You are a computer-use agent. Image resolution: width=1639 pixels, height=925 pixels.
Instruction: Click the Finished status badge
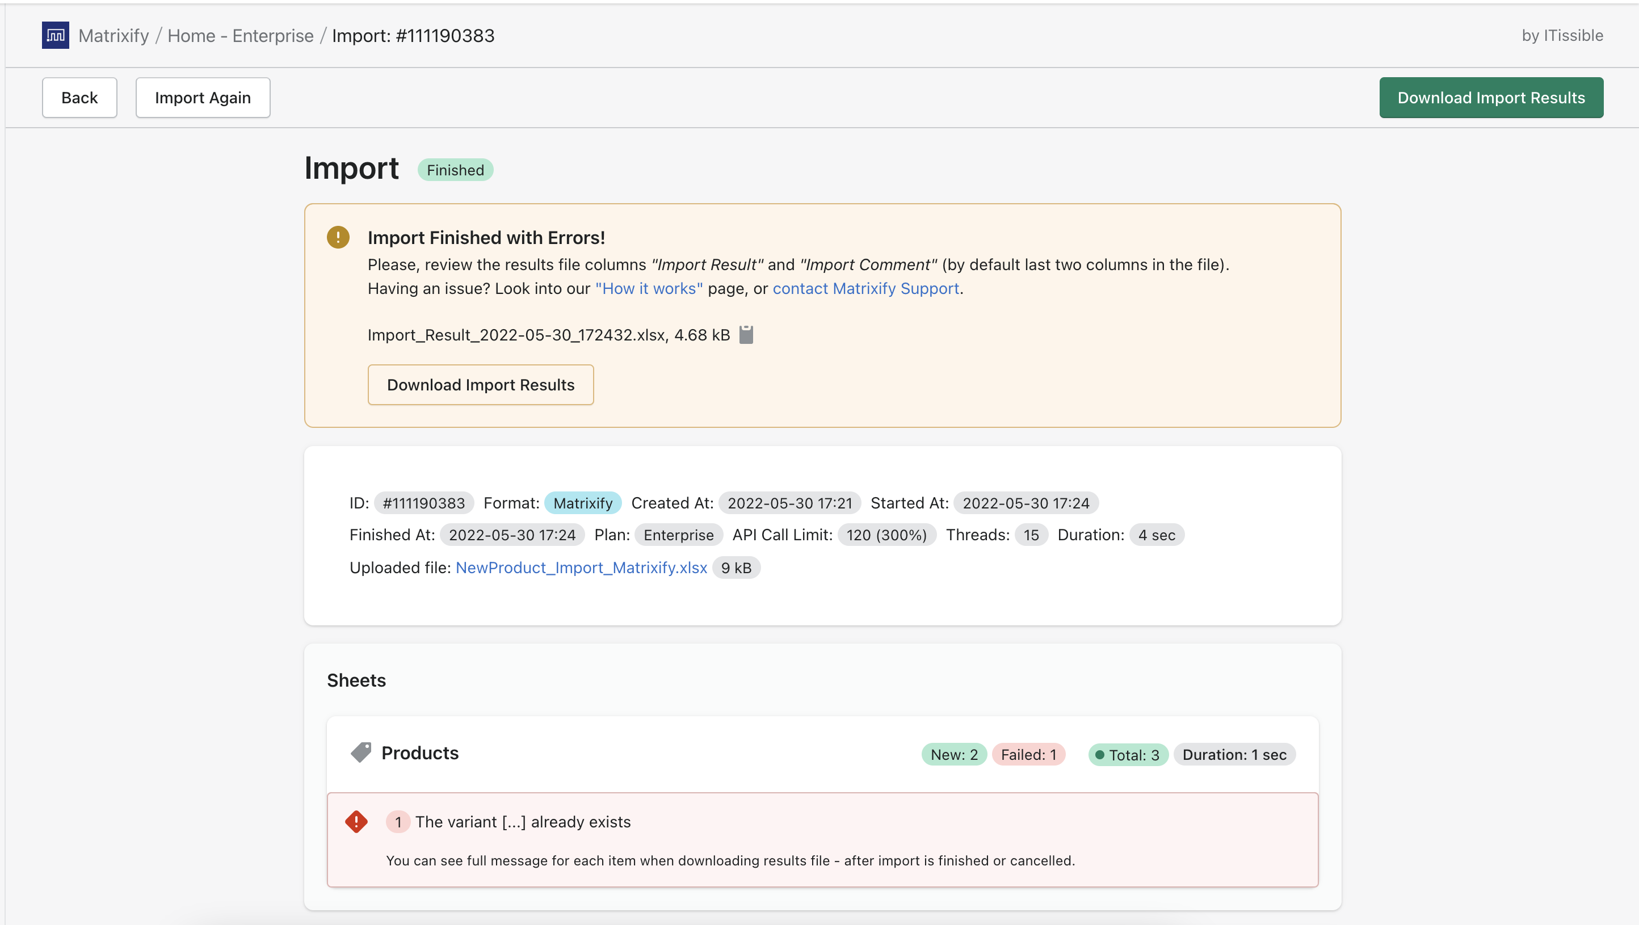[455, 170]
